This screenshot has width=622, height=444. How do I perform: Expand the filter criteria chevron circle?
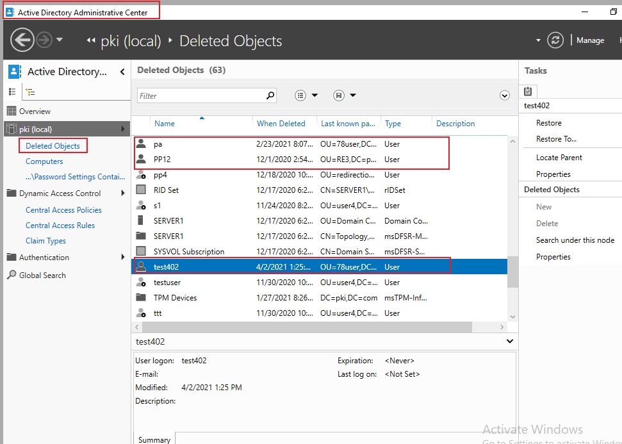click(505, 95)
